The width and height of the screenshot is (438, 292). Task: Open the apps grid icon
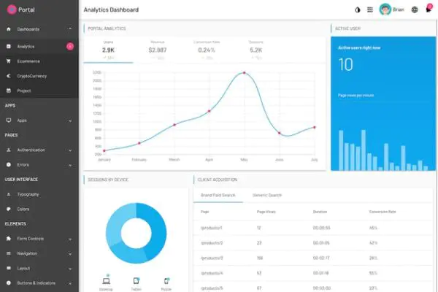[370, 9]
